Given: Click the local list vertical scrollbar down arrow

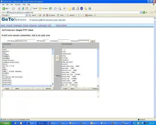Looking at the screenshot, I should click(53, 84).
